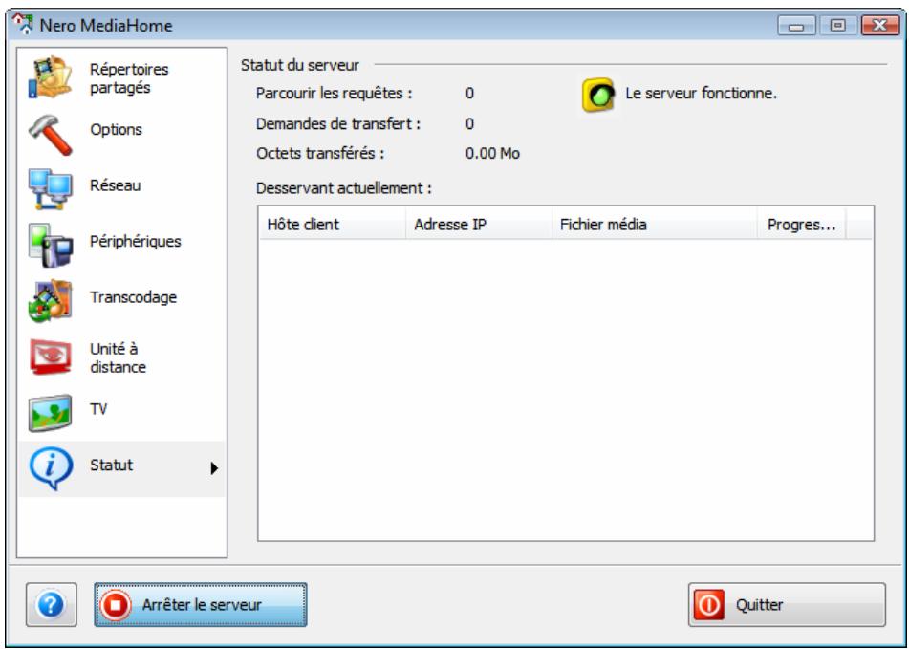Click the 'Demandes de transfert :' label
Image resolution: width=909 pixels, height=649 pixels.
(x=338, y=123)
